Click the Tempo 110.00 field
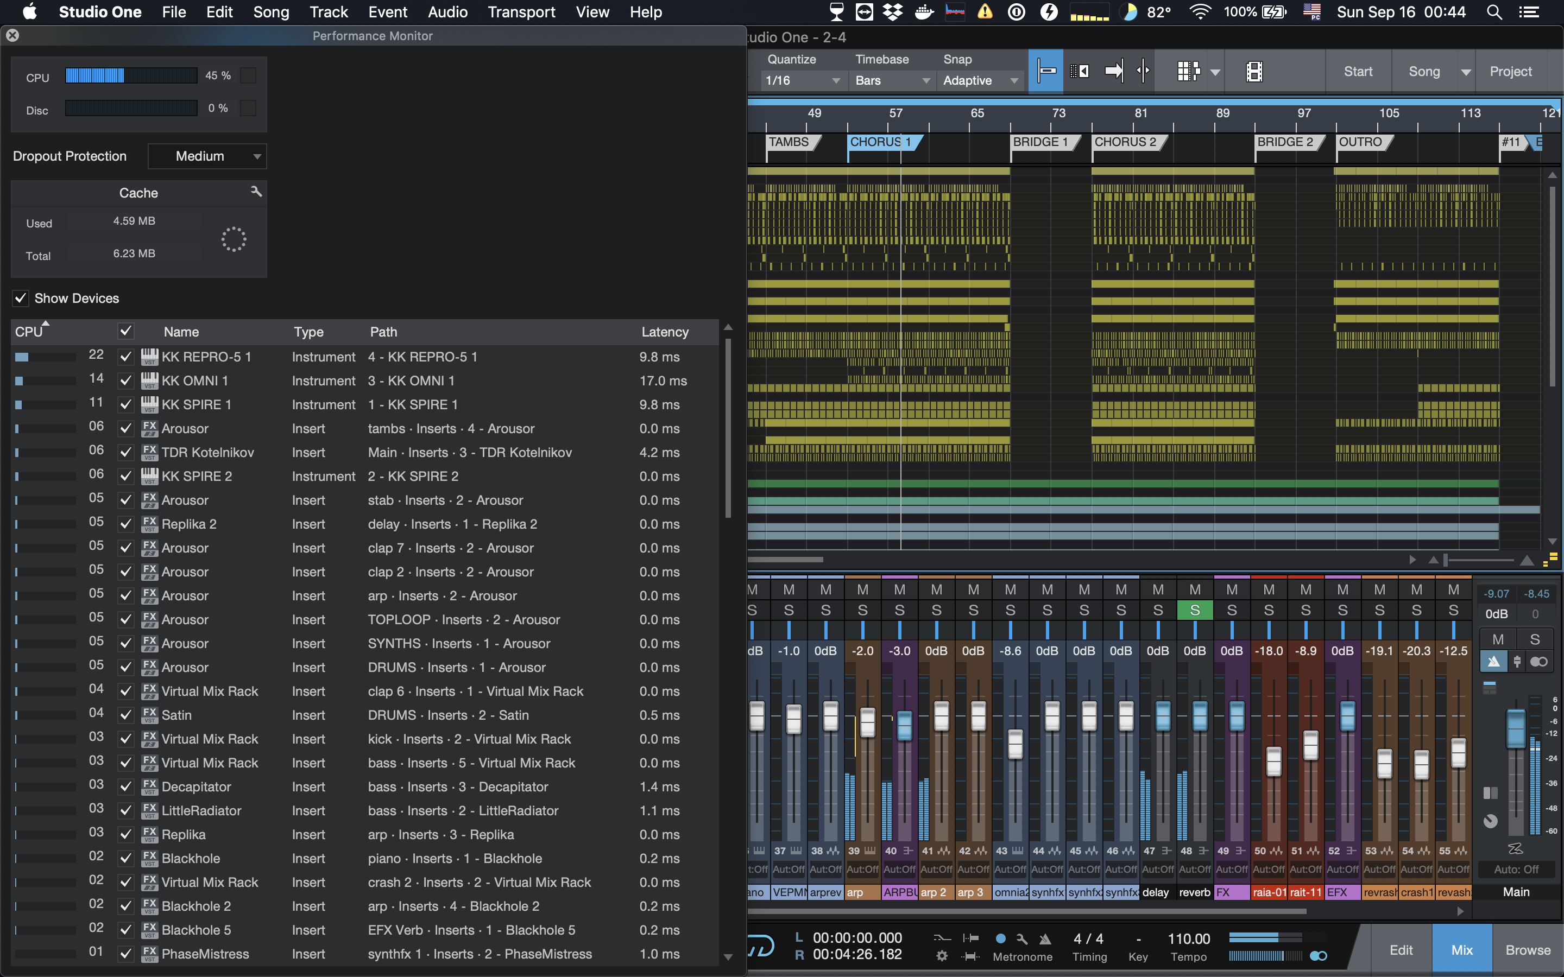Viewport: 1564px width, 977px height. click(1189, 938)
